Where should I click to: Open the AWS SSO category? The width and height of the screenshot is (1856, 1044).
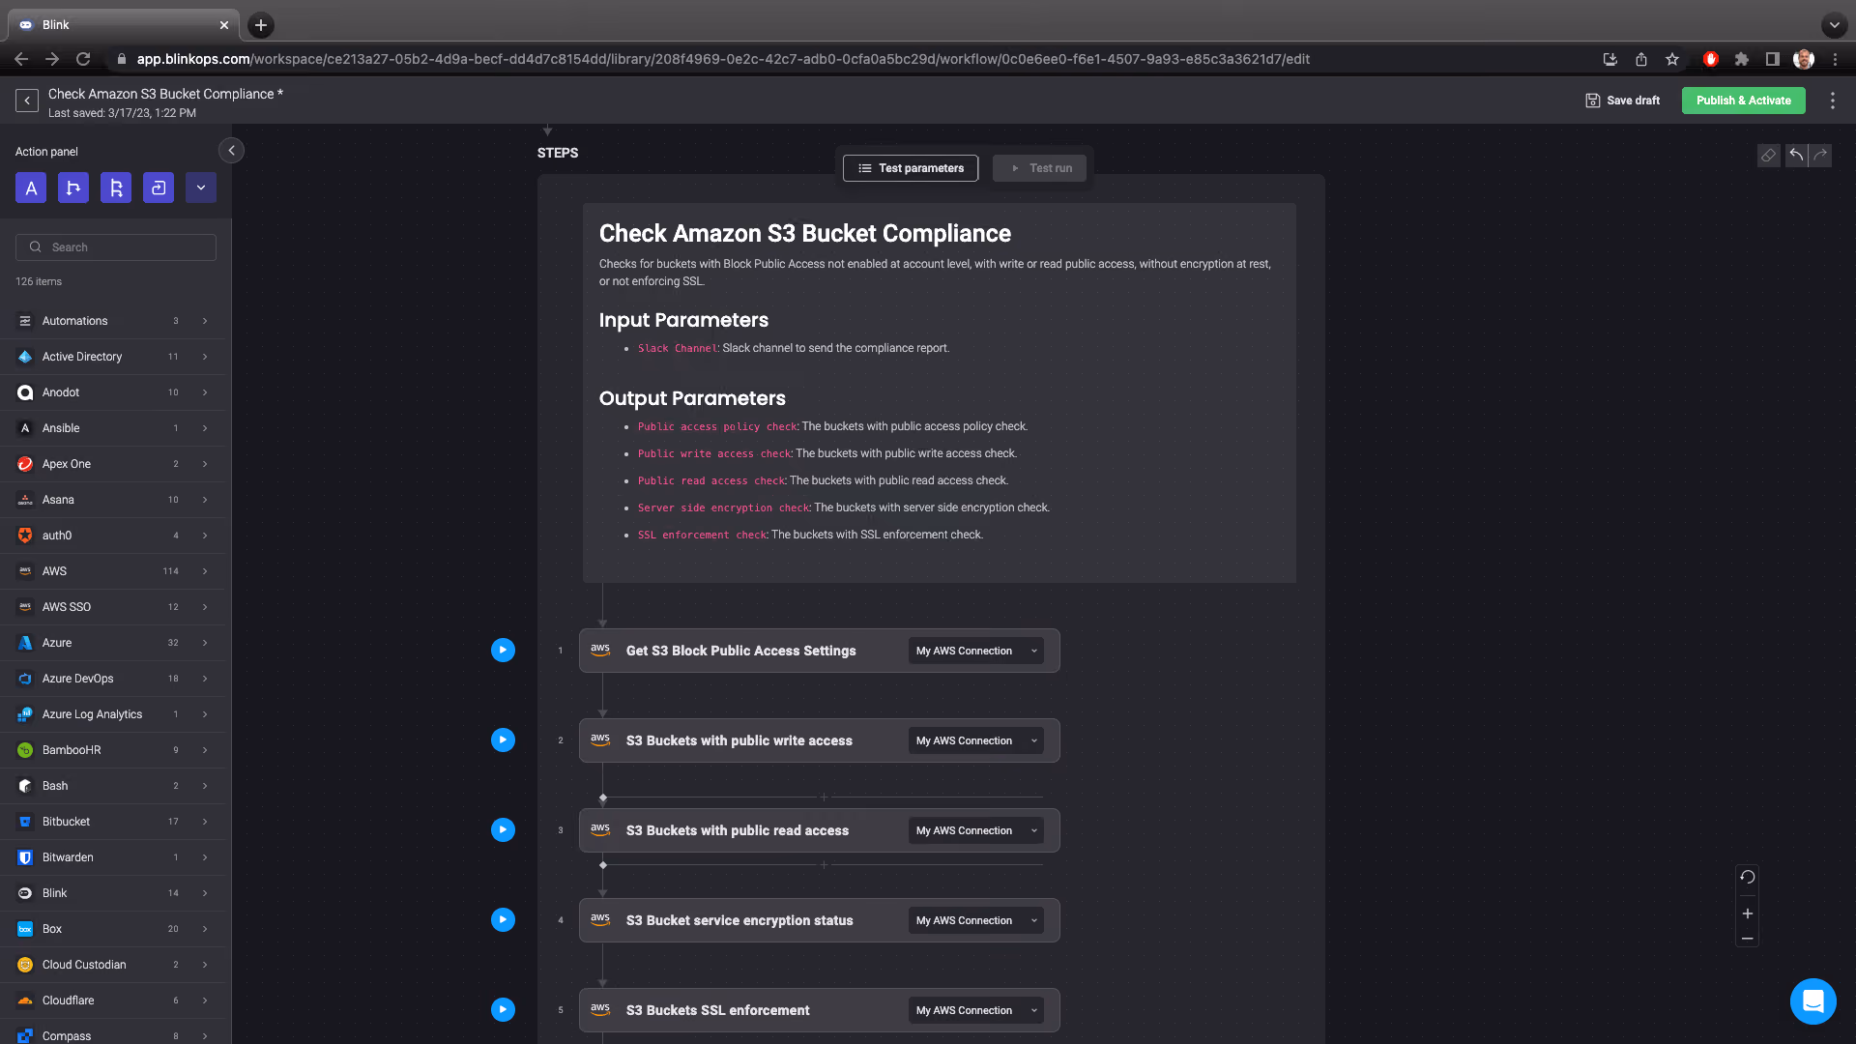click(112, 607)
